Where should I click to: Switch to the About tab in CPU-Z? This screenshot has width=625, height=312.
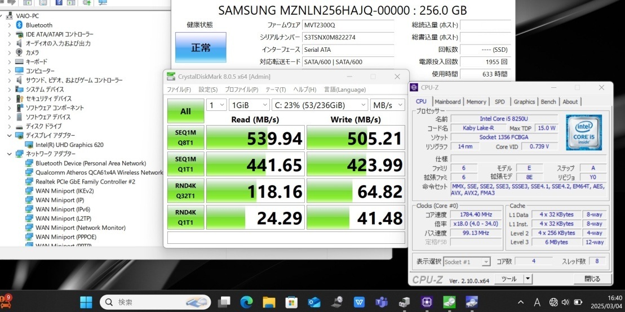point(570,101)
